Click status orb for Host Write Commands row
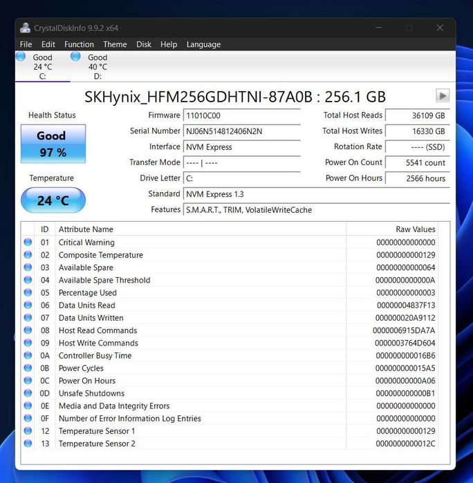The width and height of the screenshot is (473, 483). coord(28,343)
